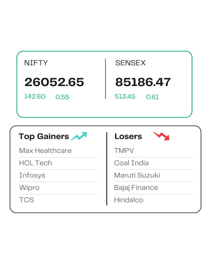The height and width of the screenshot is (264, 211).
Task: Open the Max Healthcare gainer entry
Action: [45, 151]
